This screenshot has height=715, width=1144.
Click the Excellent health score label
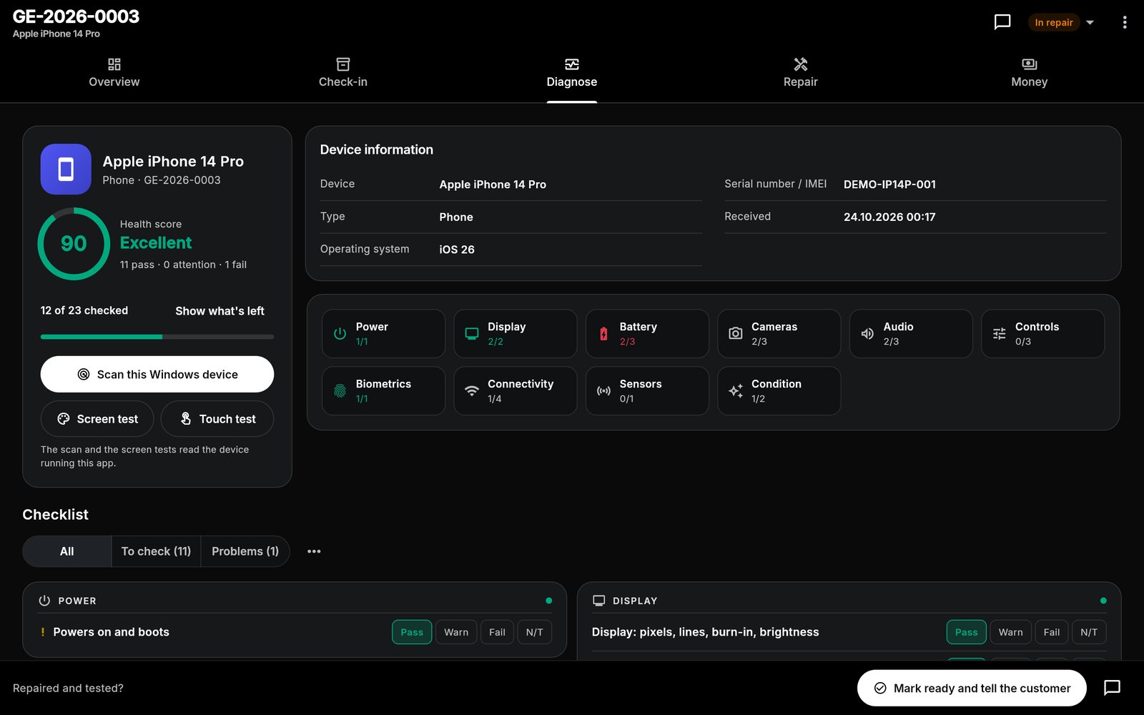(156, 243)
